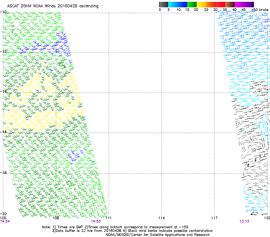Click the '>50 knots' legend label
The image size is (270, 237).
click(x=259, y=10)
